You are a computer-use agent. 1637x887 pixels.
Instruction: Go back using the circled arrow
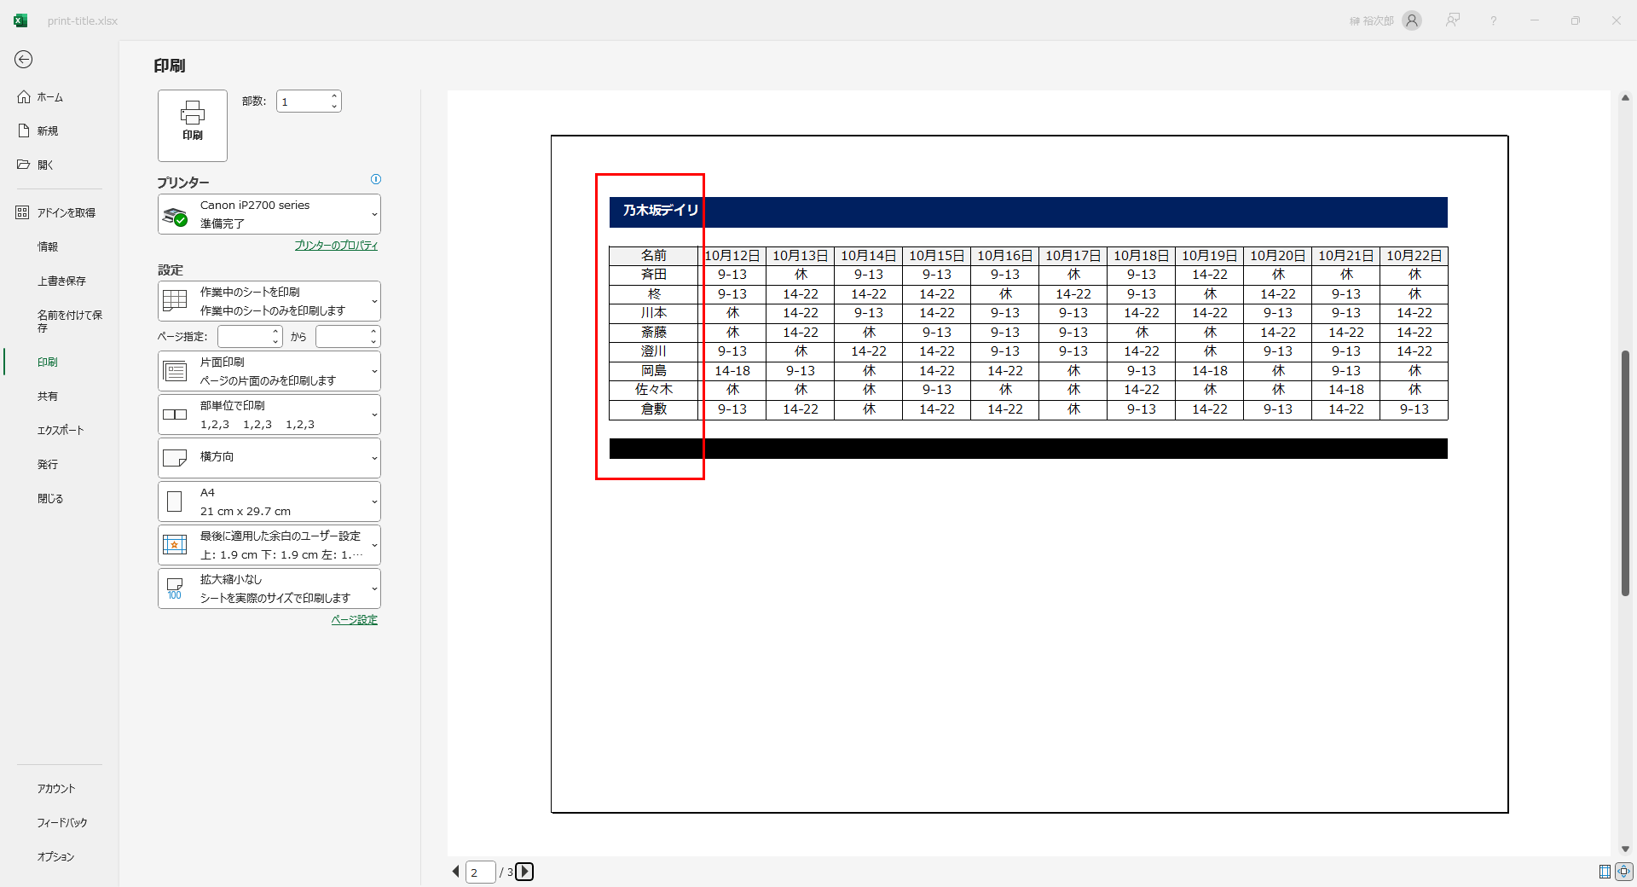pyautogui.click(x=23, y=59)
